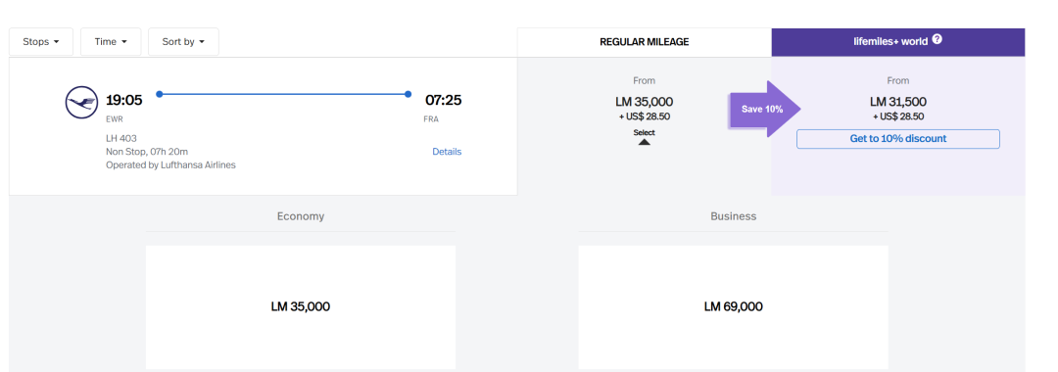Click the departure dot on flight line
This screenshot has width=1058, height=372.
point(160,94)
